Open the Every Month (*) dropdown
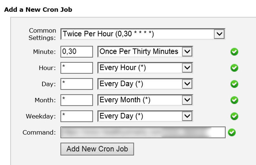The height and width of the screenshot is (165, 256). (145, 100)
